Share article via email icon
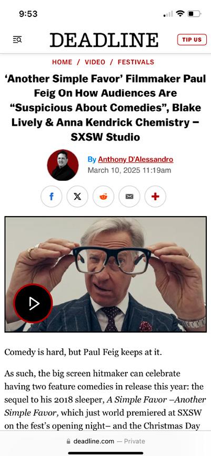This screenshot has width=211, height=456. 129,197
